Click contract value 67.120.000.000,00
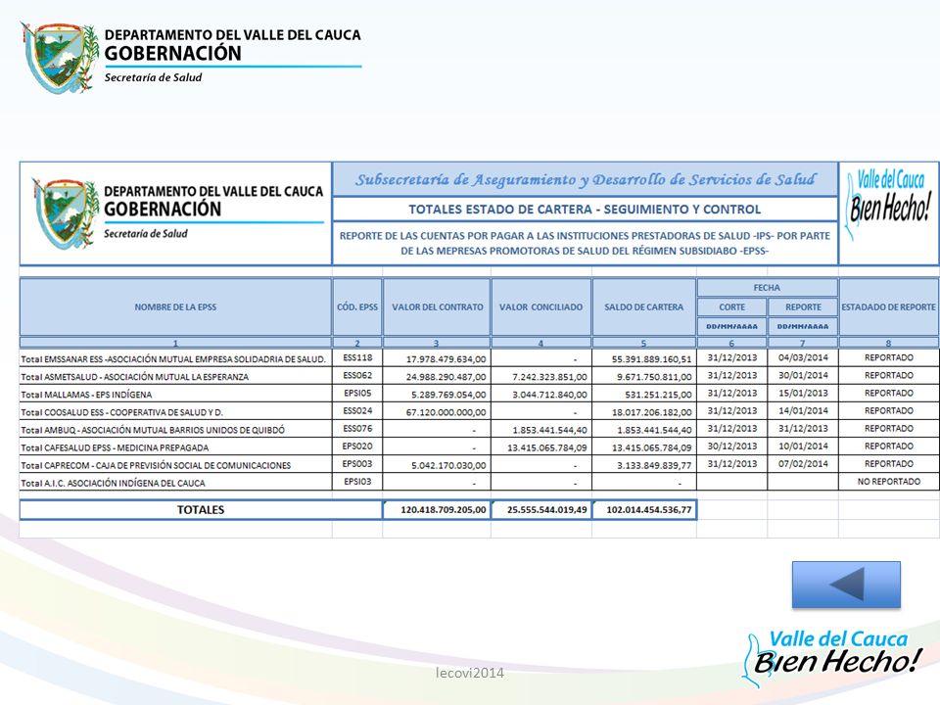The image size is (940, 705). coord(446,412)
